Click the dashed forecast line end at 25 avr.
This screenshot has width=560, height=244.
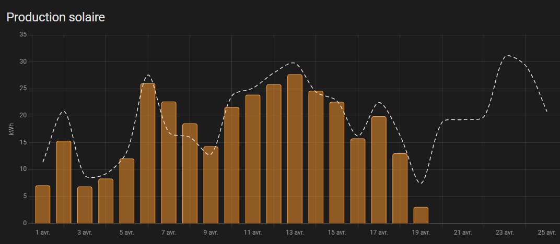tap(546, 112)
